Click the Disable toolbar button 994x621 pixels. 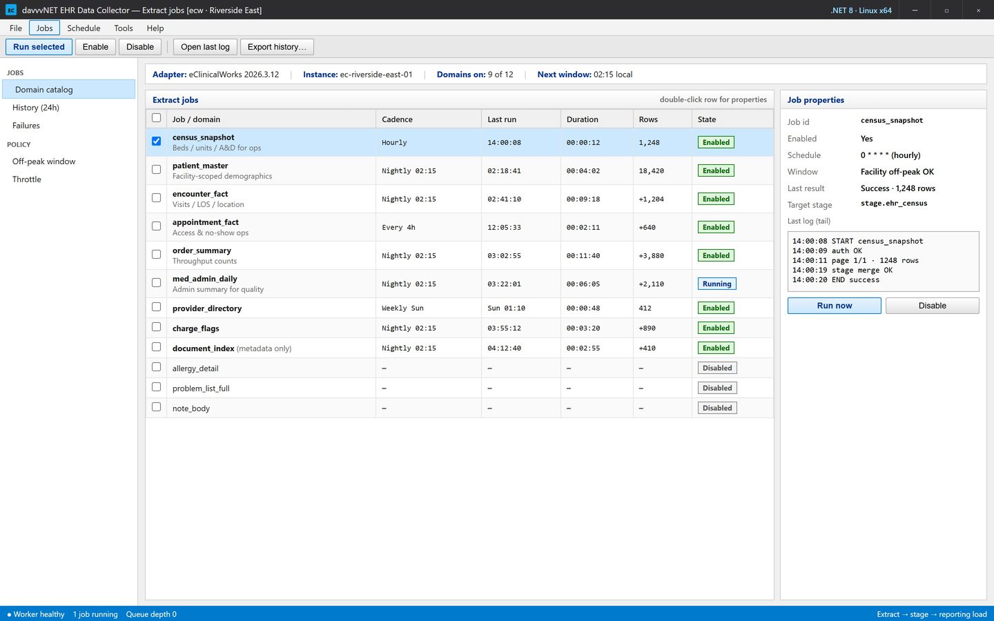click(140, 47)
